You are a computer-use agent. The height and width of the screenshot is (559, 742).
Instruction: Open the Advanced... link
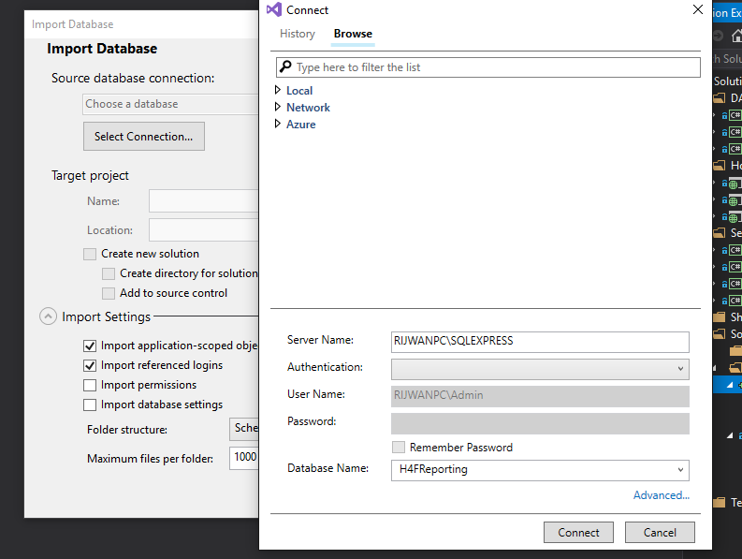tap(662, 495)
